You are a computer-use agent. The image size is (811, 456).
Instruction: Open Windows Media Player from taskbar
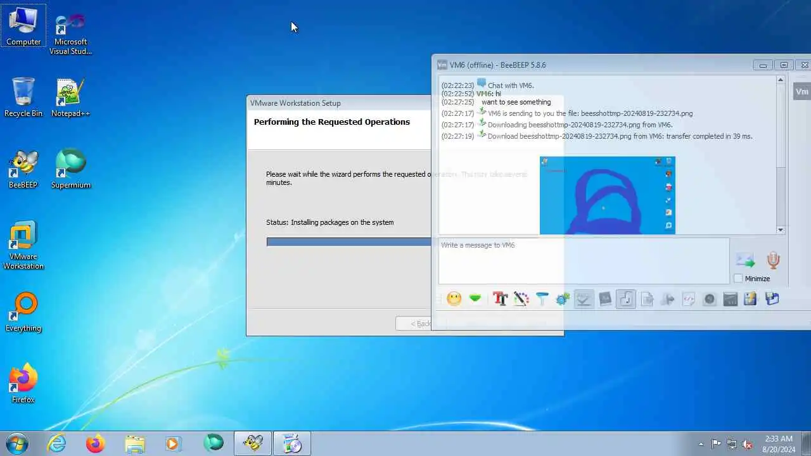click(174, 443)
